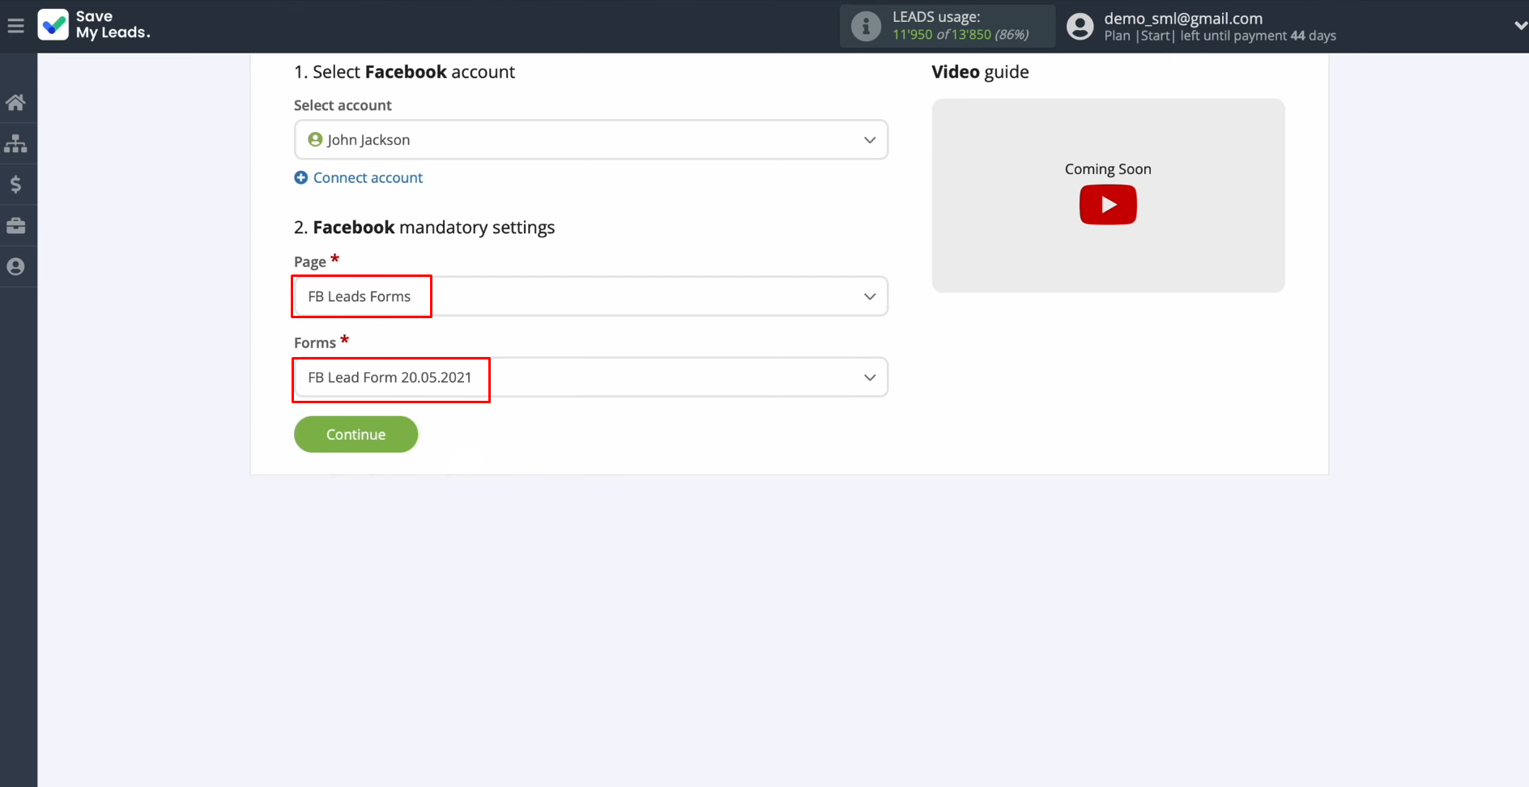Click the Continue button
Viewport: 1529px width, 787px height.
[x=356, y=435]
